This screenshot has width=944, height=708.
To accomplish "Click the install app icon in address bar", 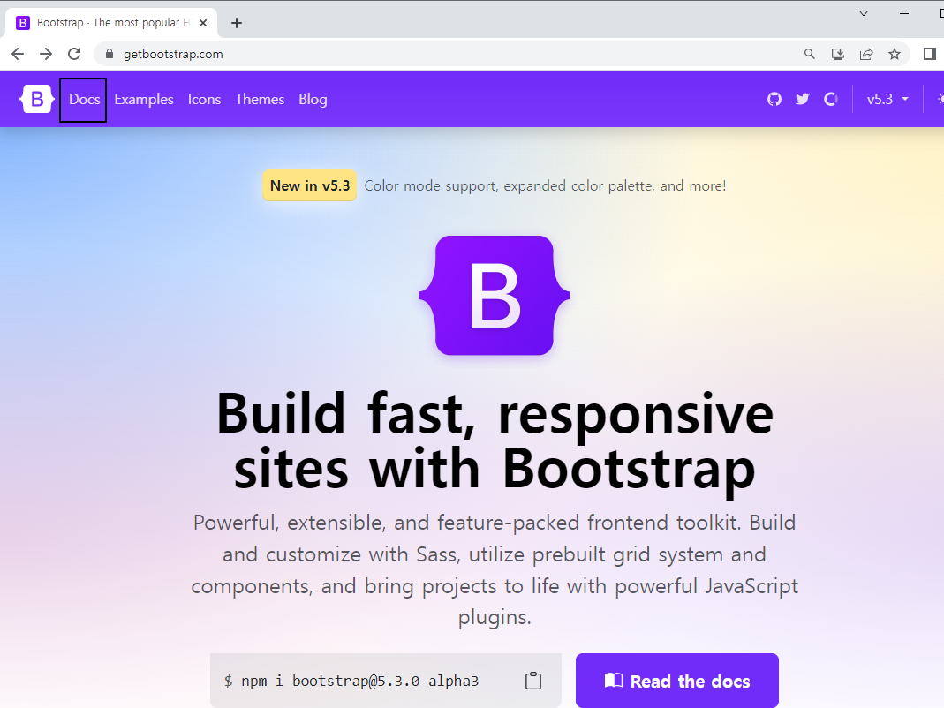I will pos(837,54).
